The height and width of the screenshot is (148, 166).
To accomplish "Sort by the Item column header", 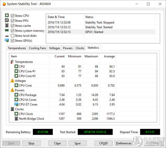I will coord(29,56).
